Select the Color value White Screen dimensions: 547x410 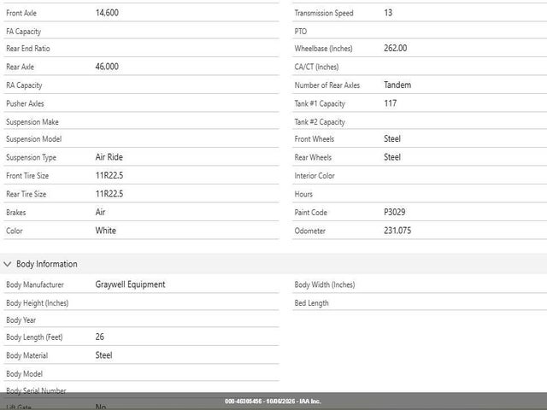(x=106, y=231)
